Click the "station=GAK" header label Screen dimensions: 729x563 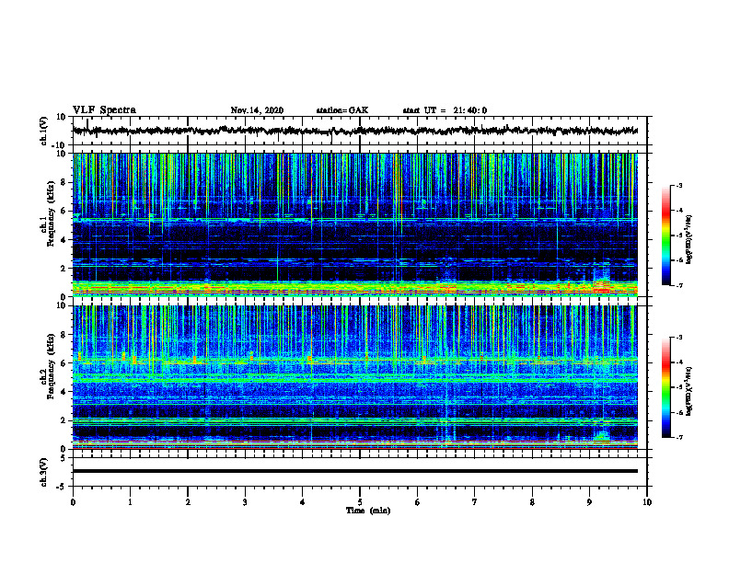click(342, 110)
